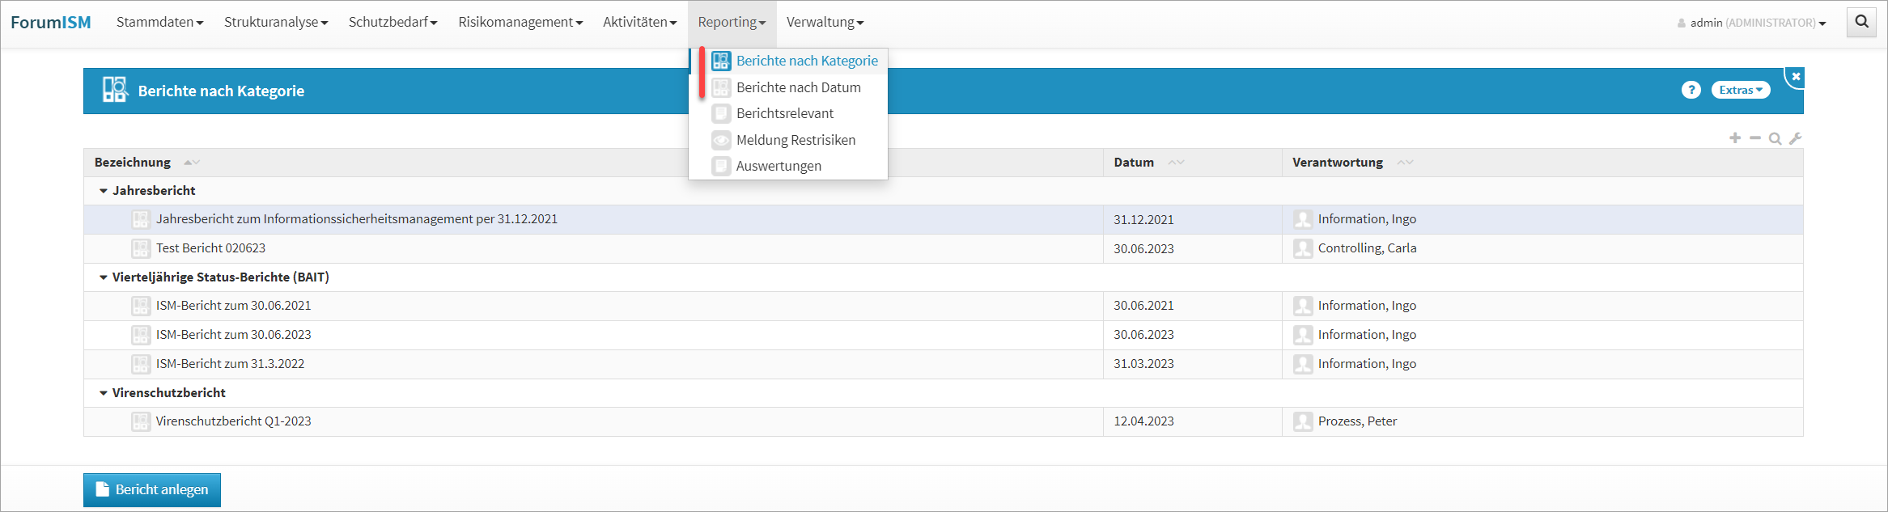1888x512 pixels.
Task: Open the Risikomanagement menu
Action: pyautogui.click(x=520, y=22)
